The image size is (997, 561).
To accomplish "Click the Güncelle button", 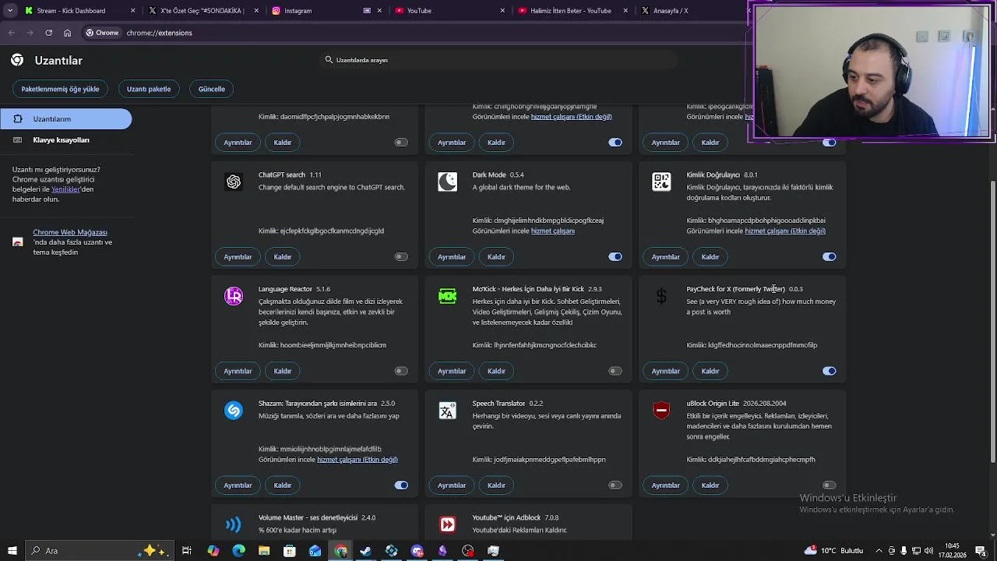I will coord(212,89).
